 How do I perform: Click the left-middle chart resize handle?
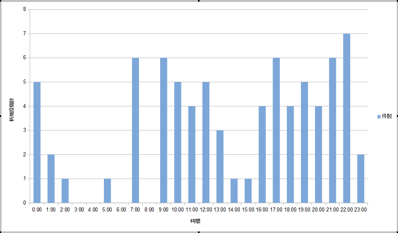coord(1,116)
